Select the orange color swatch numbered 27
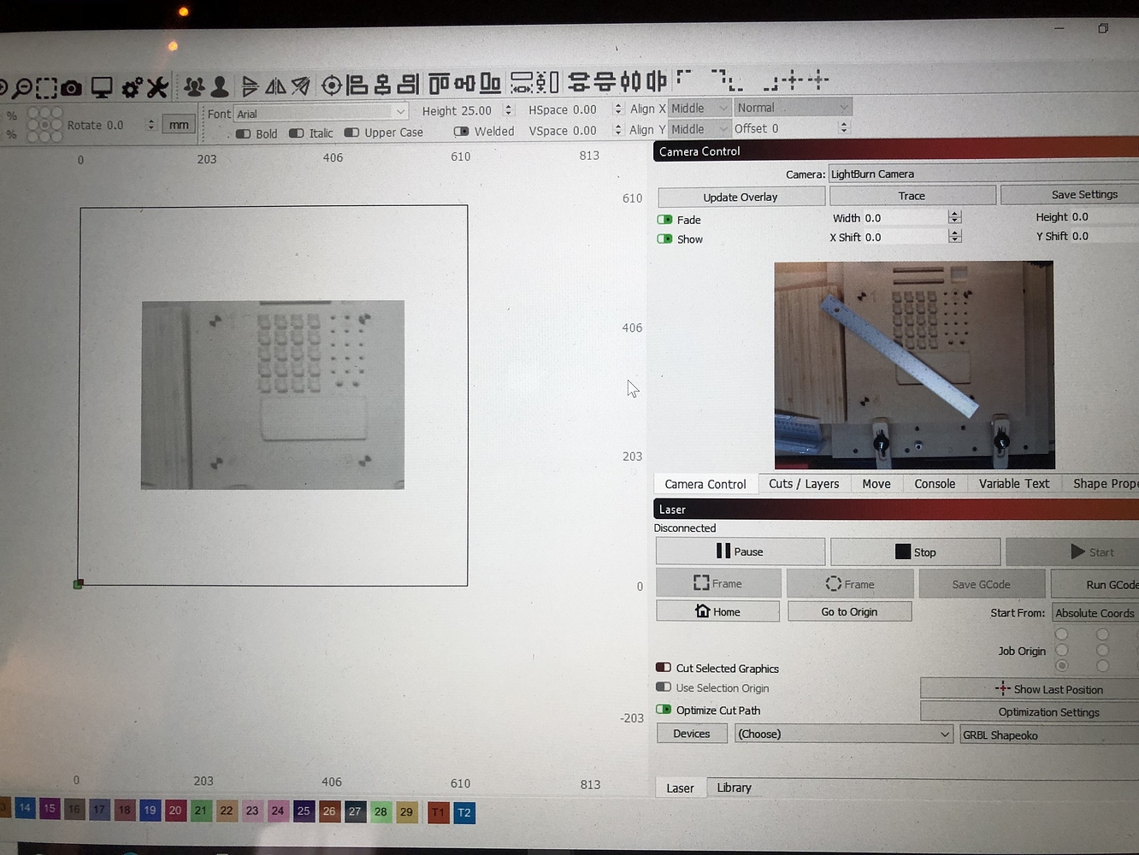 pyautogui.click(x=354, y=811)
